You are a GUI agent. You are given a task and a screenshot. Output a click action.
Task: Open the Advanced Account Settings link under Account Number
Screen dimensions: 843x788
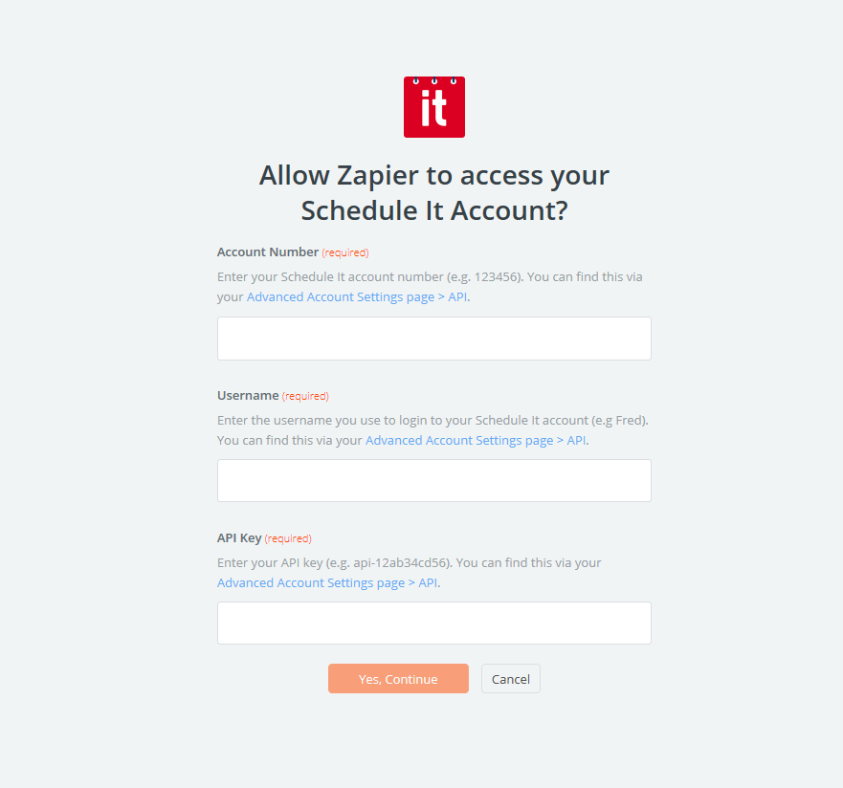[357, 297]
